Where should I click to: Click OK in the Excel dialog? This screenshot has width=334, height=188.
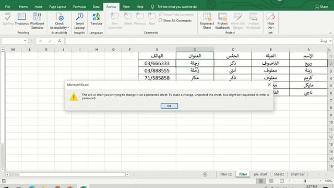click(169, 105)
